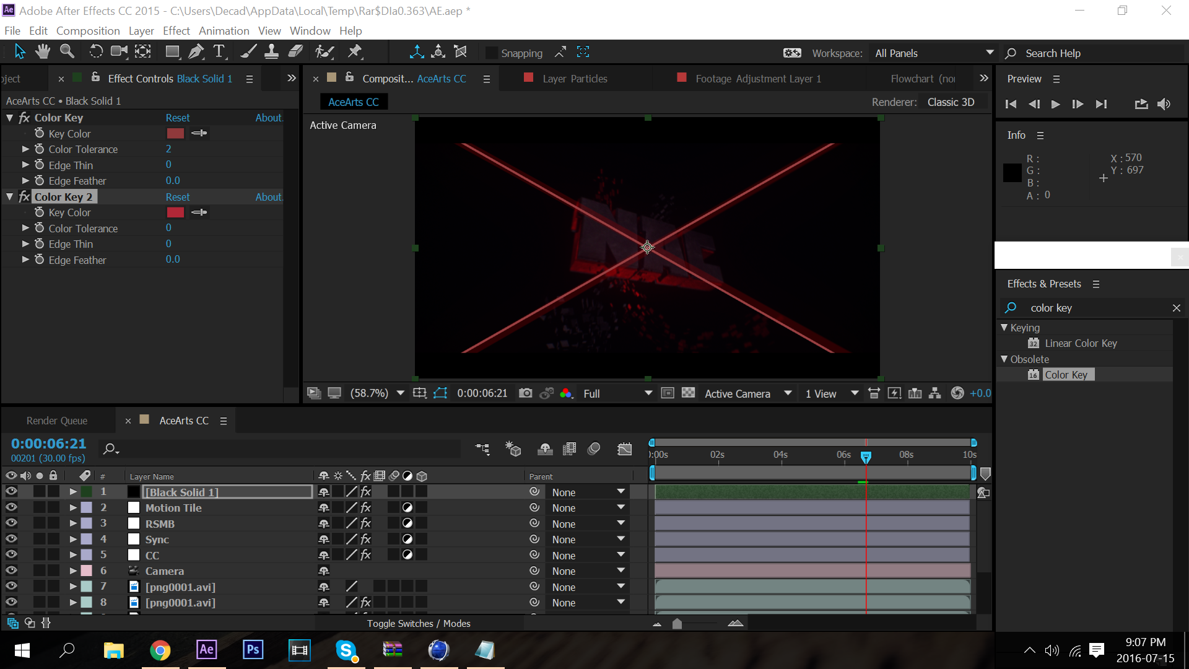Select the Type tool
Viewport: 1189px width, 669px height.
[219, 52]
